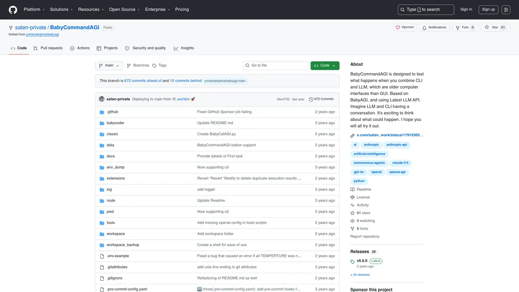
Task: Expand the Solutions menu
Action: coord(61,10)
